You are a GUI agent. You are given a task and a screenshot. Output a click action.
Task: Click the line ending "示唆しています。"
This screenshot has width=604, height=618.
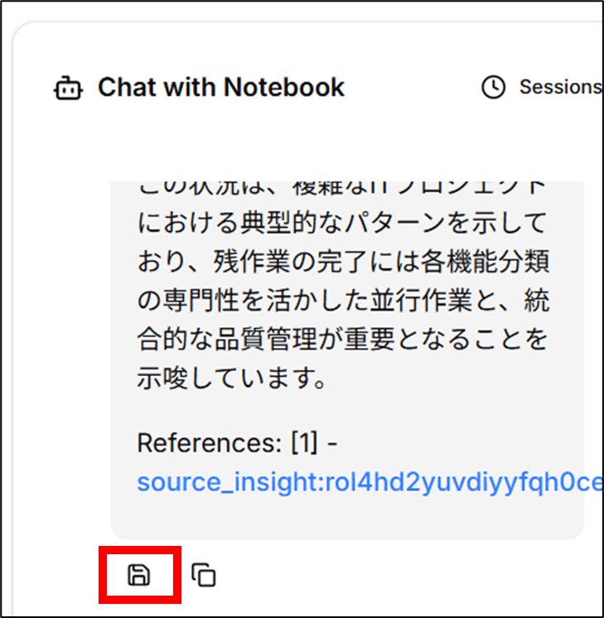coord(232,378)
